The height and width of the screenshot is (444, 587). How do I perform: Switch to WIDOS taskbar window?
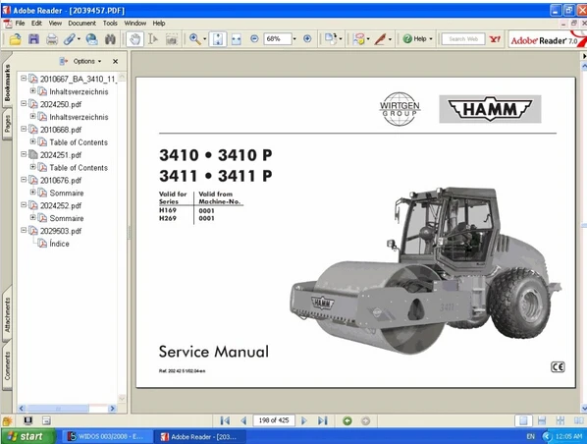[x=106, y=436]
